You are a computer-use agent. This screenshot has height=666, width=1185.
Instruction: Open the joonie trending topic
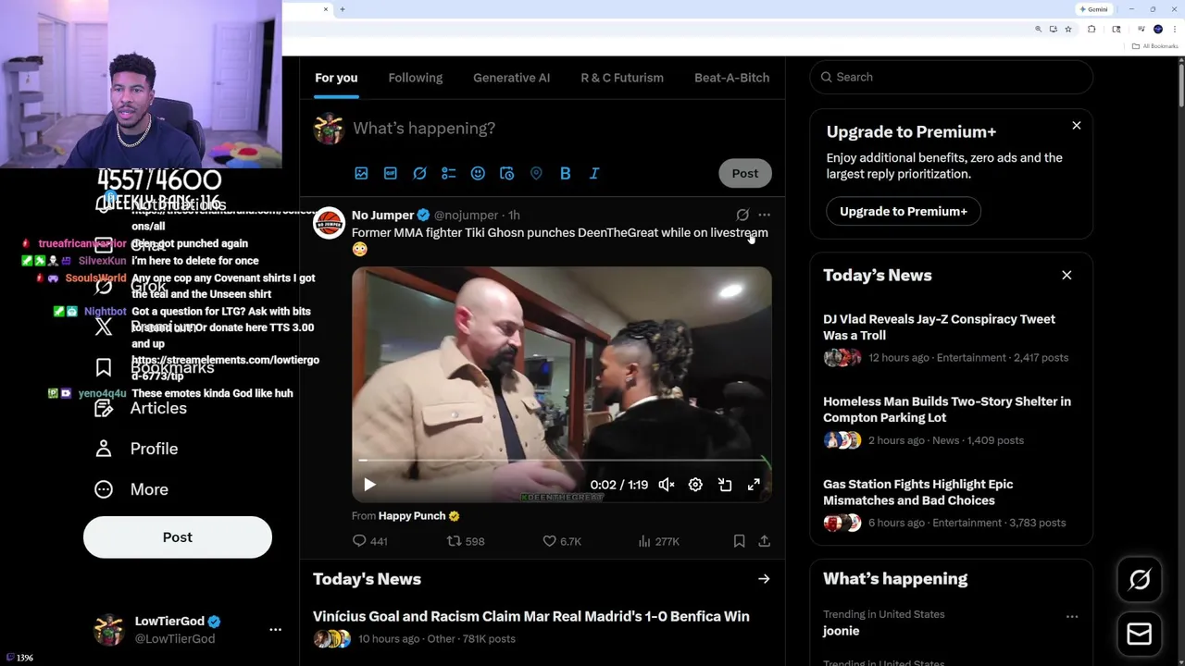click(841, 631)
